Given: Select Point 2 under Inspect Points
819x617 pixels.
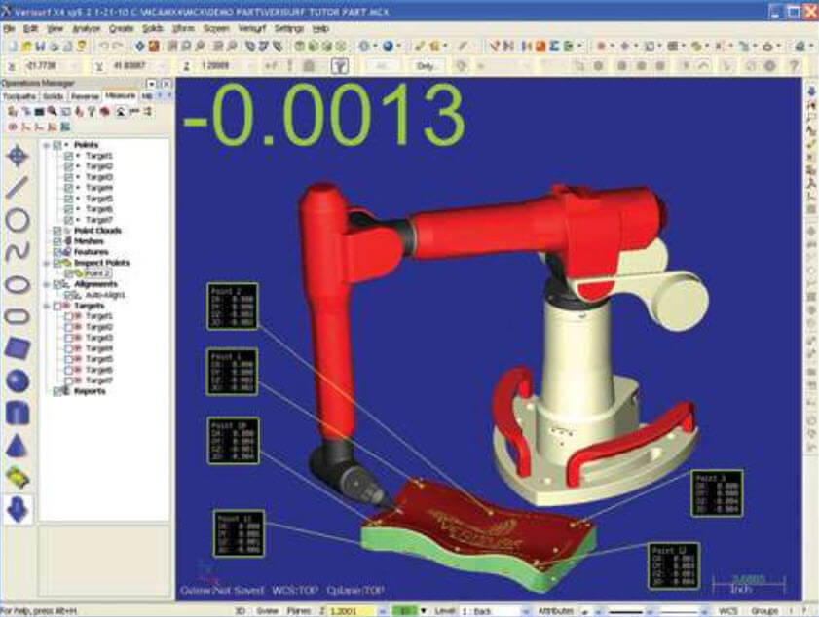Looking at the screenshot, I should [97, 273].
